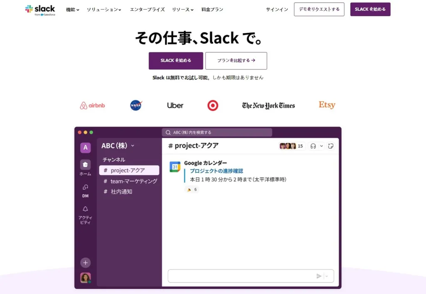Expand the リソース menu

pos(183,10)
